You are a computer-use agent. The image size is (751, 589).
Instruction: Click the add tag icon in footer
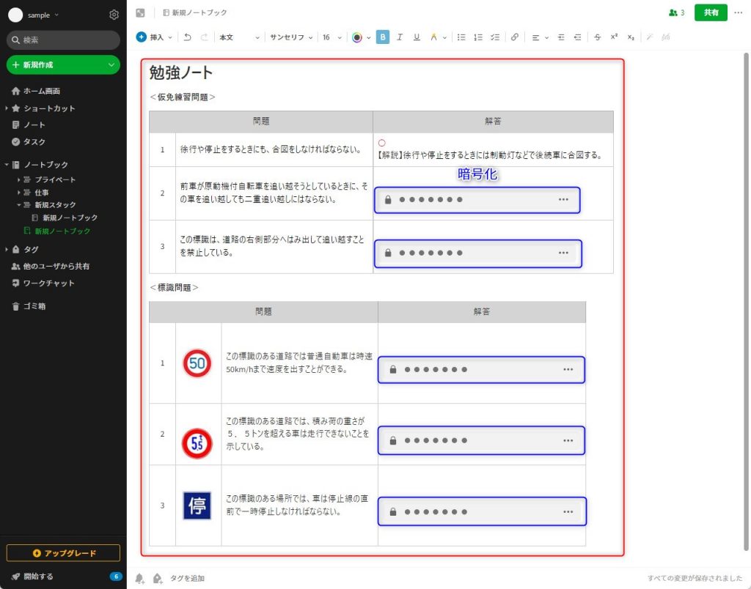pos(157,578)
